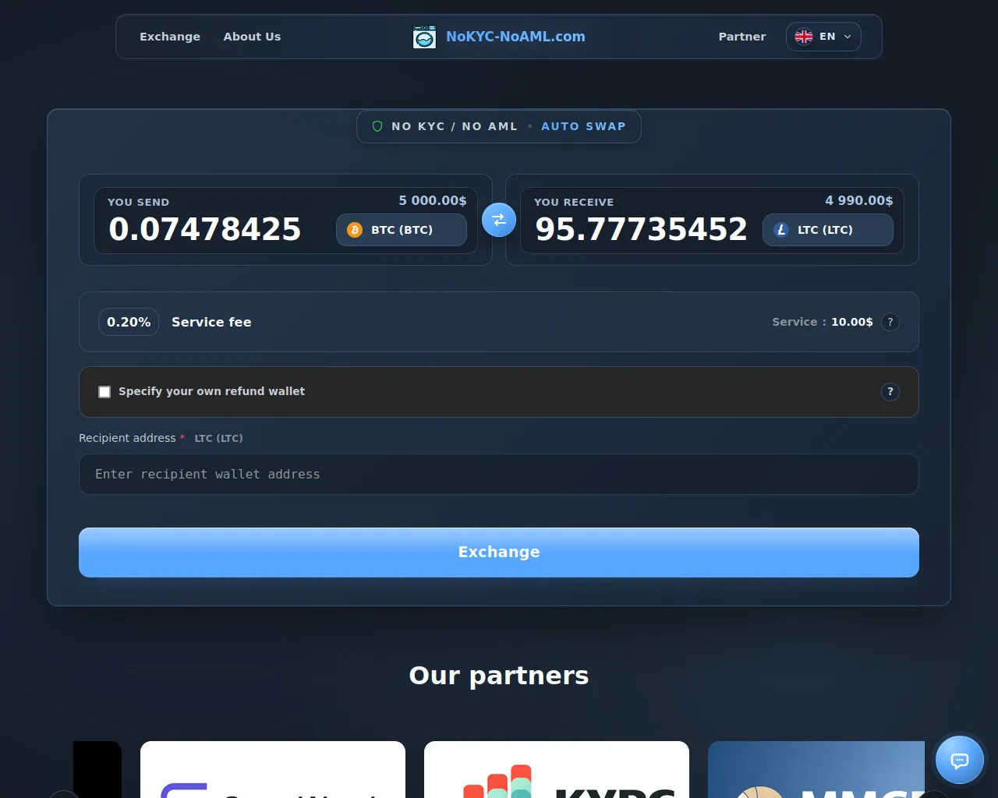Enable specify your own refund wallet
This screenshot has width=998, height=798.
(x=104, y=392)
